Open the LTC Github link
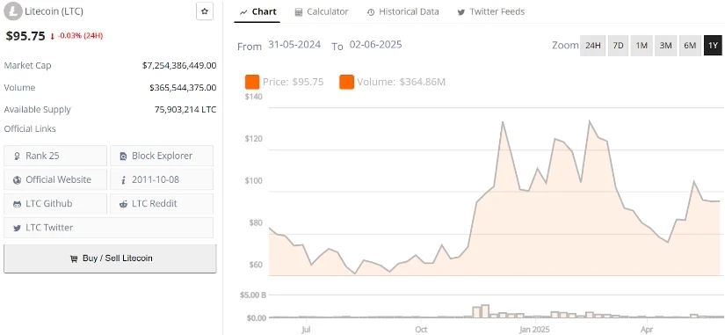 (x=55, y=204)
